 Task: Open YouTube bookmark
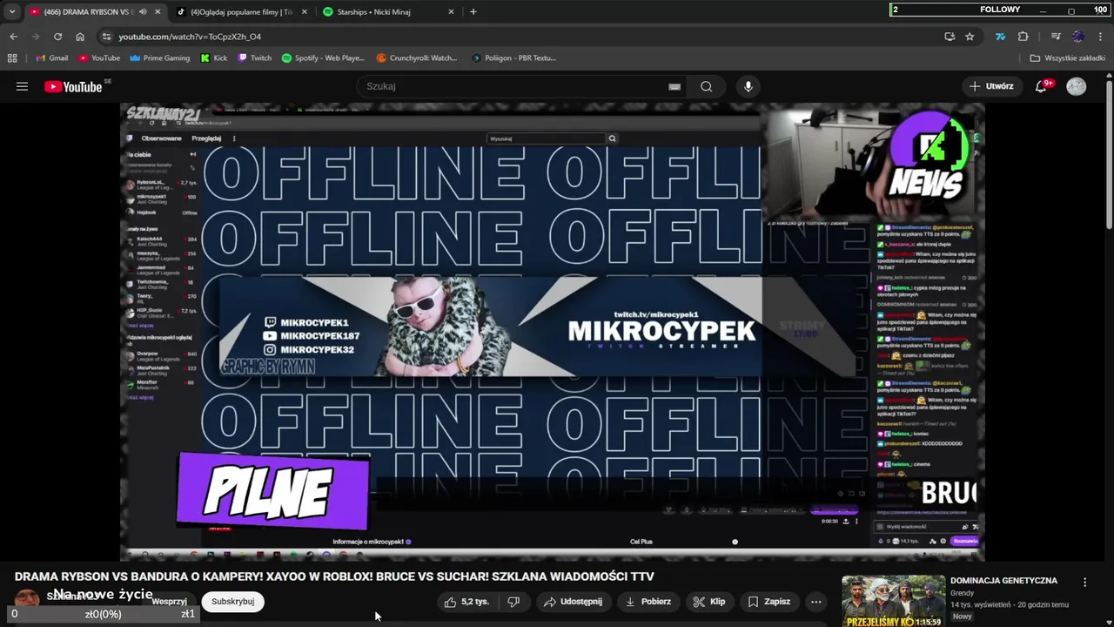click(x=99, y=58)
